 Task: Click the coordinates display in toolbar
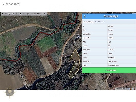coord(36,14)
